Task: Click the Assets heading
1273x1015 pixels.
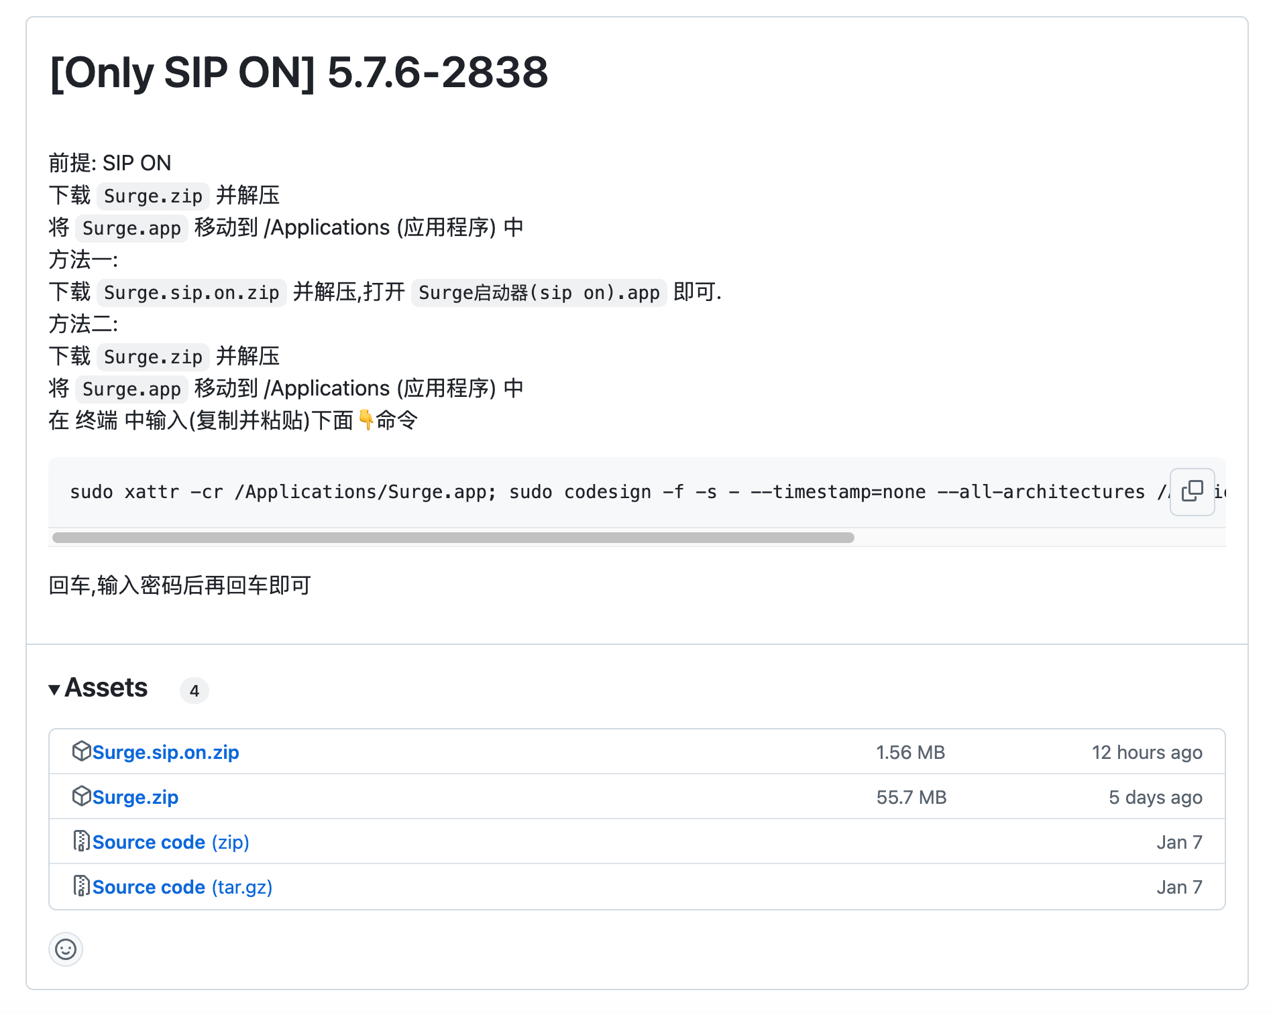Action: [x=106, y=688]
